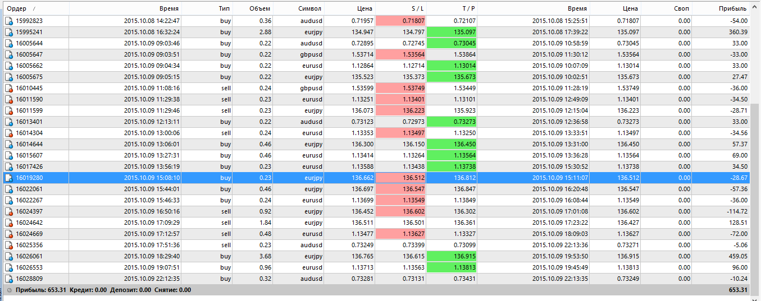Click the order icon for order 16005675
Viewport: 761px width, 301px height.
coord(8,77)
